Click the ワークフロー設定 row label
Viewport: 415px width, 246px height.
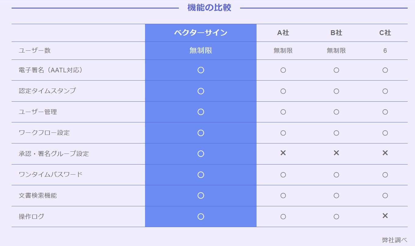click(x=44, y=133)
